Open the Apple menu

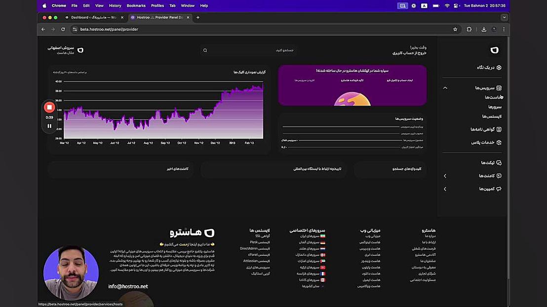coord(44,5)
